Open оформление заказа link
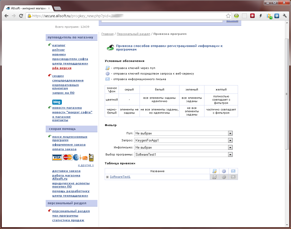The width and height of the screenshot is (291, 229). (69, 145)
